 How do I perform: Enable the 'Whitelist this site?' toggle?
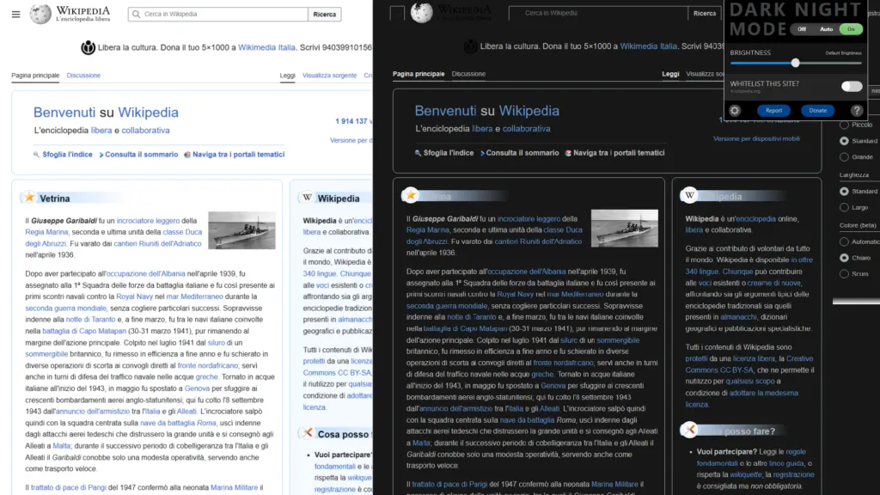[x=852, y=86]
